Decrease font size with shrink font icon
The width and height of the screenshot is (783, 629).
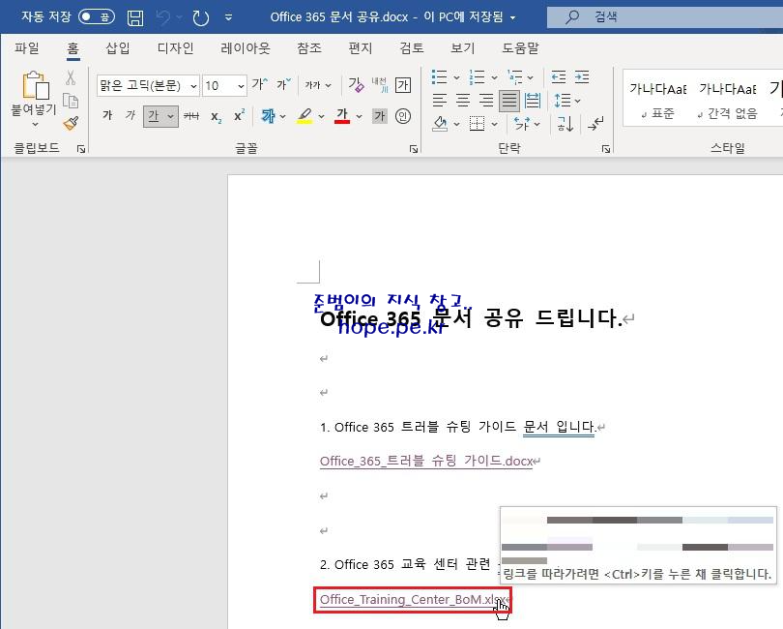pyautogui.click(x=283, y=84)
